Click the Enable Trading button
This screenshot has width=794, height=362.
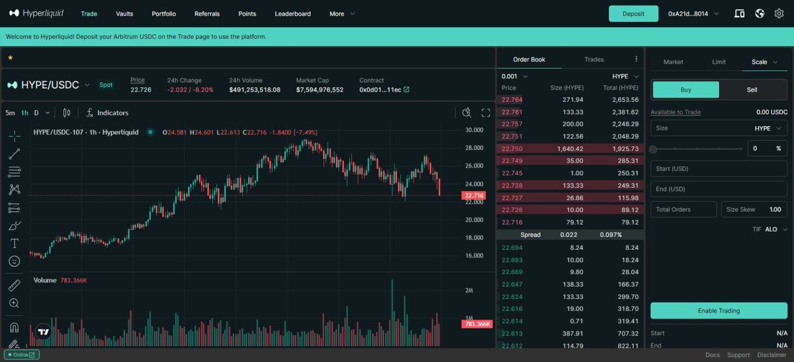click(719, 311)
